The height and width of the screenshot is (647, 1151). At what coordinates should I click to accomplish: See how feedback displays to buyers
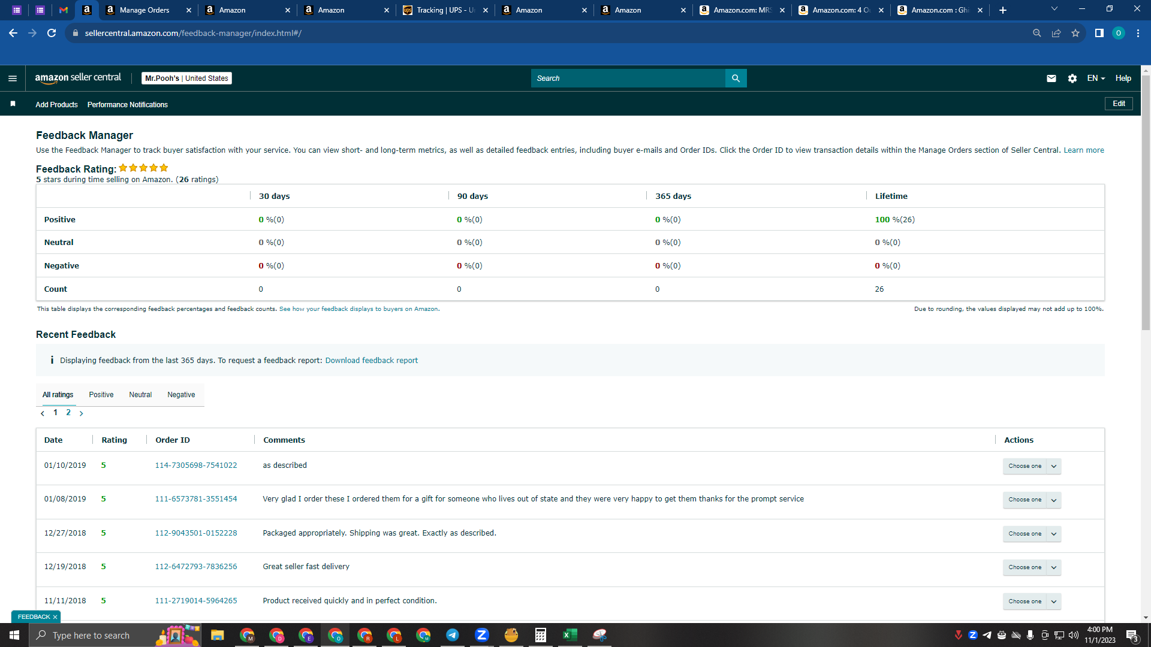pyautogui.click(x=358, y=309)
